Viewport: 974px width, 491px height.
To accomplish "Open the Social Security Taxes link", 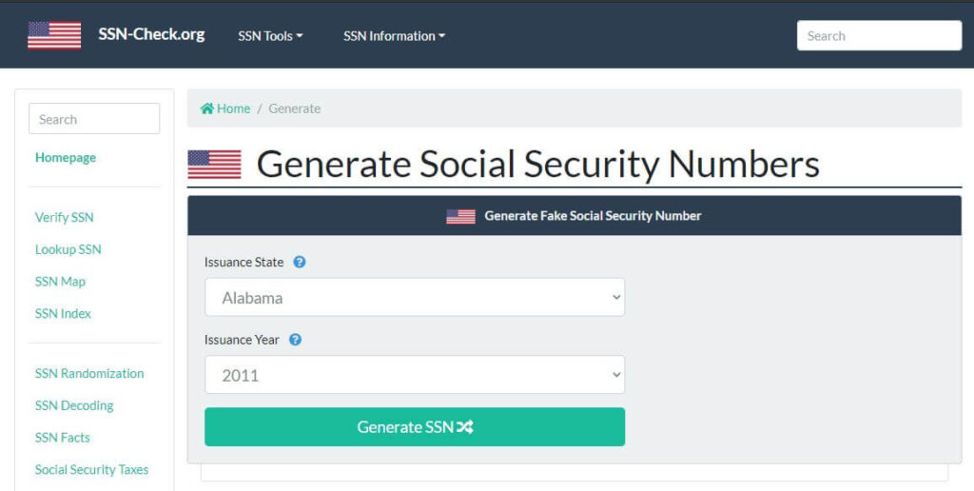I will (x=91, y=469).
